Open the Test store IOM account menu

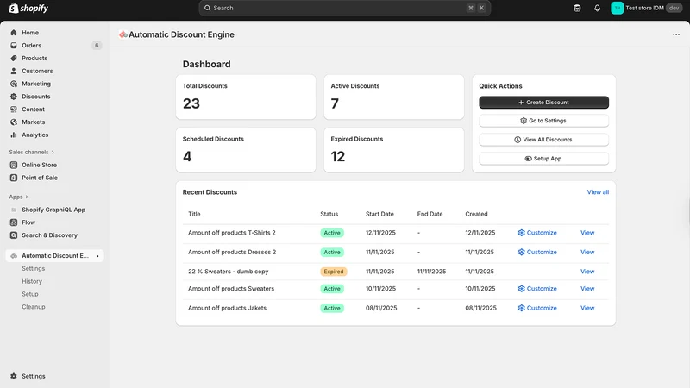click(x=646, y=8)
